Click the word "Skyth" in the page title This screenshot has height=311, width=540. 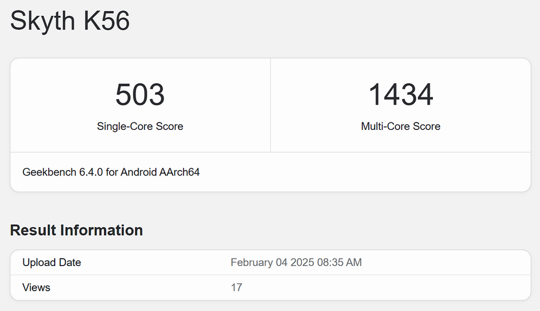(43, 22)
